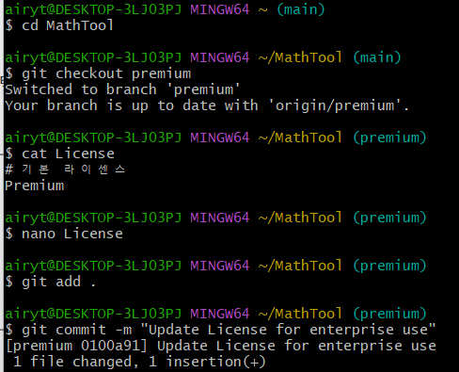
Task: Click the 'Premium' output line under the comment
Action: pyautogui.click(x=35, y=186)
